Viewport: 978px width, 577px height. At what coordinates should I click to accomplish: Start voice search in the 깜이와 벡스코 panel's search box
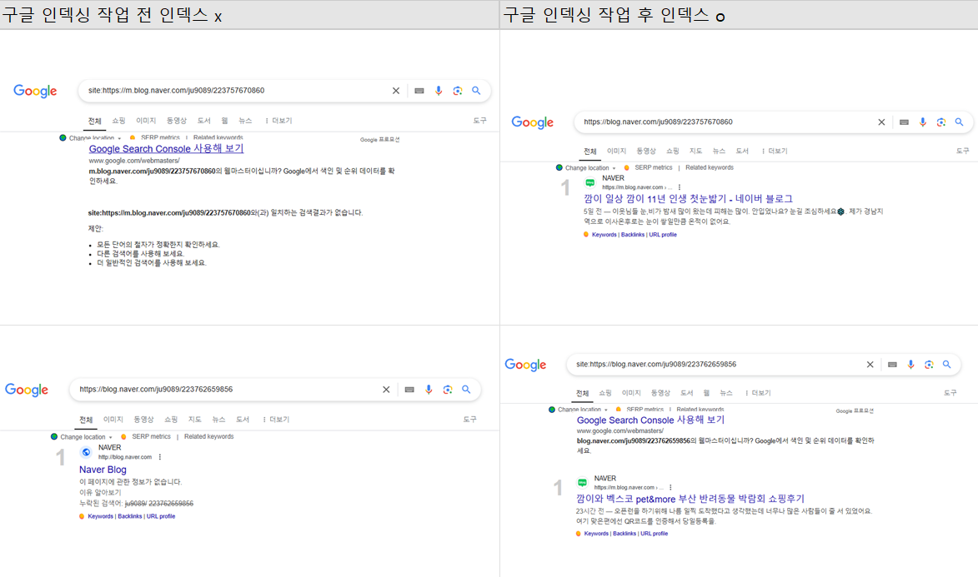click(x=910, y=365)
